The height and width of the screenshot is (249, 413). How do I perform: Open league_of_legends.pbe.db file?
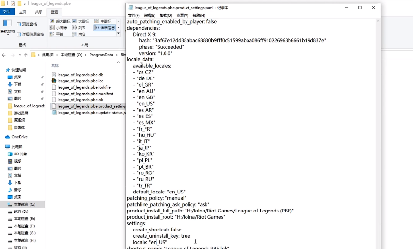80,75
